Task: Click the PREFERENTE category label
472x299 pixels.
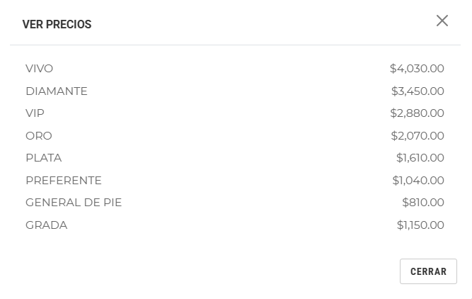Action: [64, 181]
